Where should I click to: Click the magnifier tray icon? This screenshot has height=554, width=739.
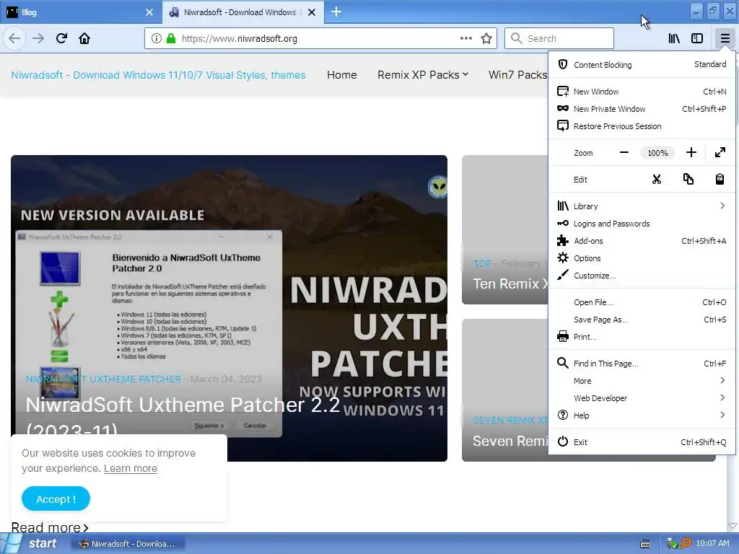686,544
